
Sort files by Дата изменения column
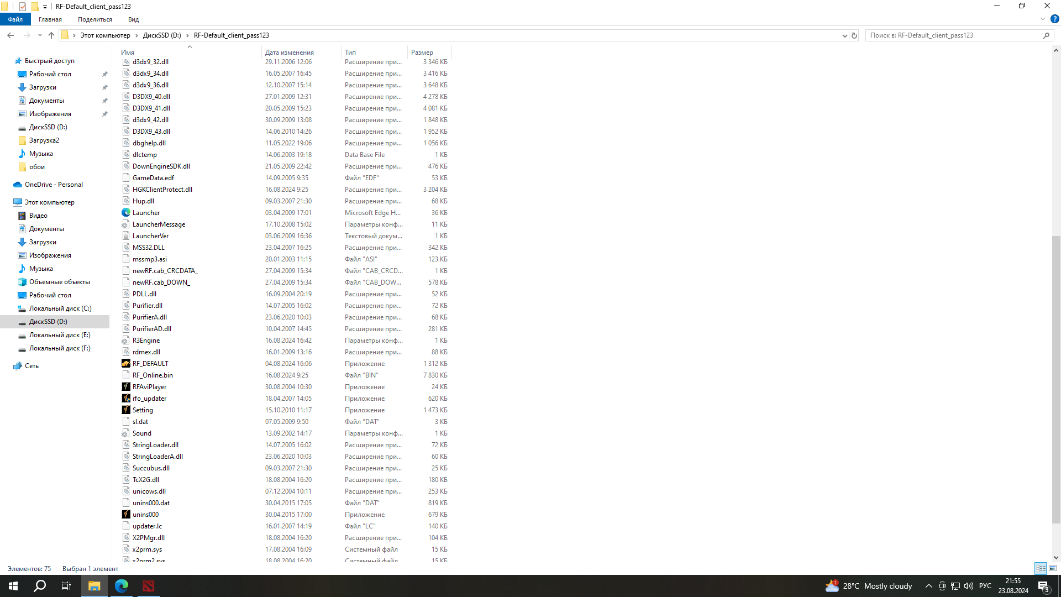pos(301,52)
